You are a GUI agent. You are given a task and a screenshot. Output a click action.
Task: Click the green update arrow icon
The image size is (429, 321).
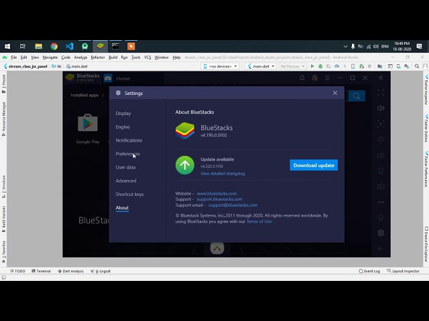[185, 165]
